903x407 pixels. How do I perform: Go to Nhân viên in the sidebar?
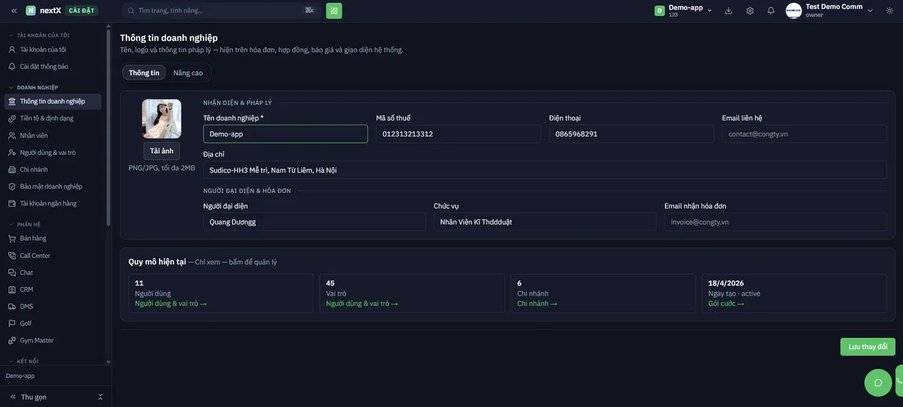(53, 135)
